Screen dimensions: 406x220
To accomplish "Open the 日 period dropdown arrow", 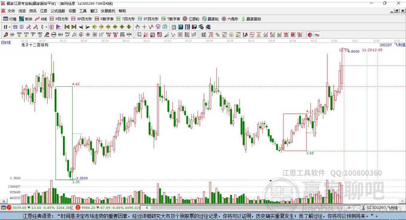I will click(10, 27).
